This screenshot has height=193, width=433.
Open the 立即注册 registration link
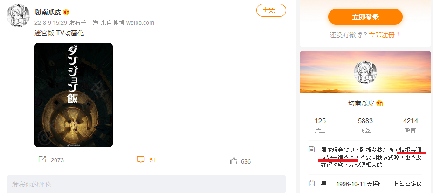[x=384, y=35]
